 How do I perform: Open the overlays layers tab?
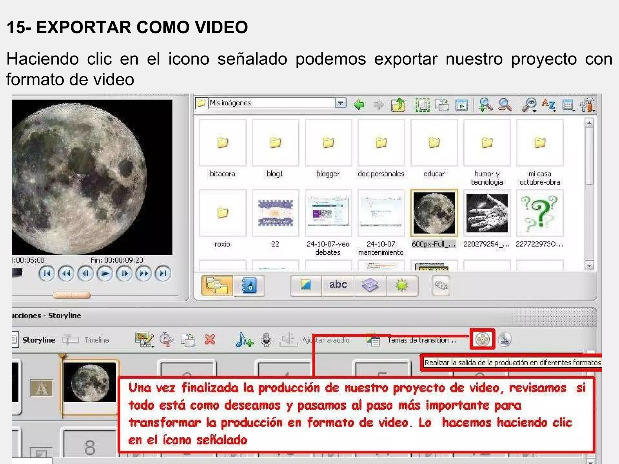coord(370,285)
